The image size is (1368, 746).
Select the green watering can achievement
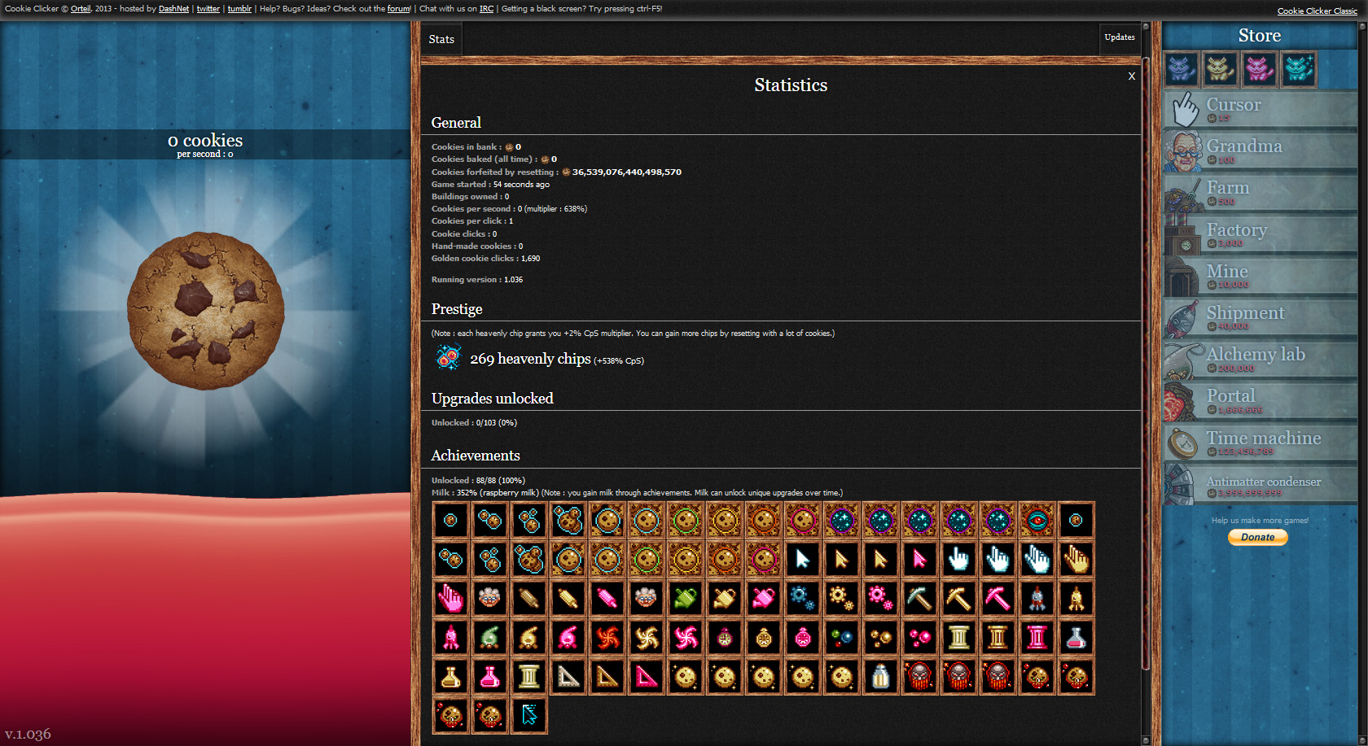pos(686,598)
